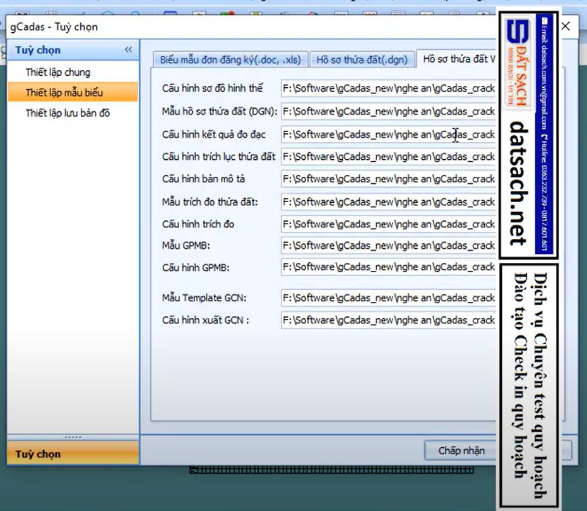Click the Cấu hình sơ đồ hình thể path field
The height and width of the screenshot is (511, 587).
coord(388,88)
